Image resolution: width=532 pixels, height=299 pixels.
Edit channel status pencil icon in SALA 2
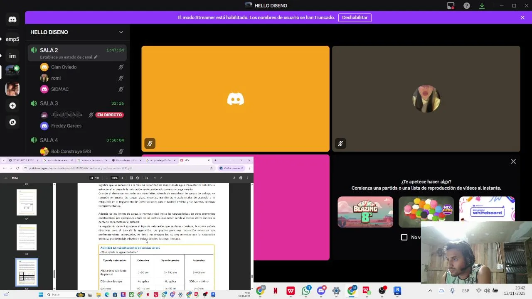pos(96,57)
